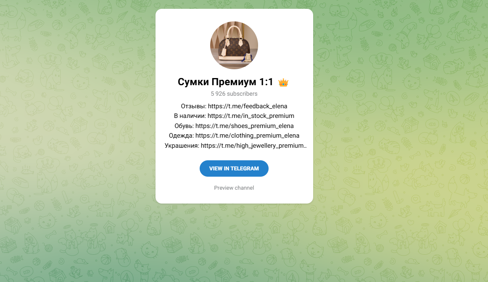Follow the shoes_premium_elena link
Image resolution: width=488 pixels, height=282 pixels.
245,126
